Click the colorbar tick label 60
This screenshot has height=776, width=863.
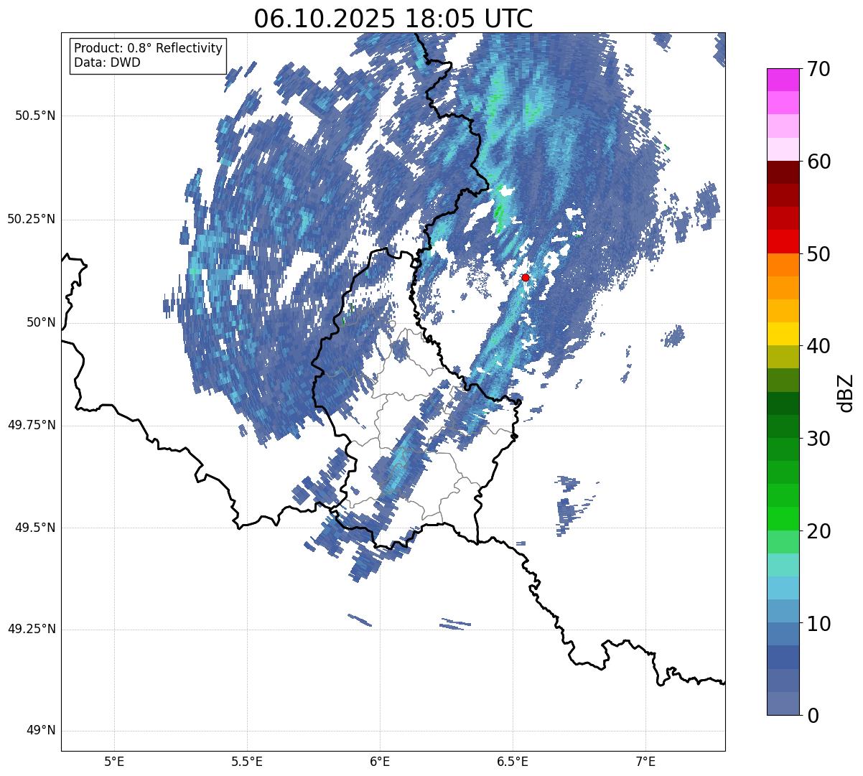pyautogui.click(x=818, y=162)
